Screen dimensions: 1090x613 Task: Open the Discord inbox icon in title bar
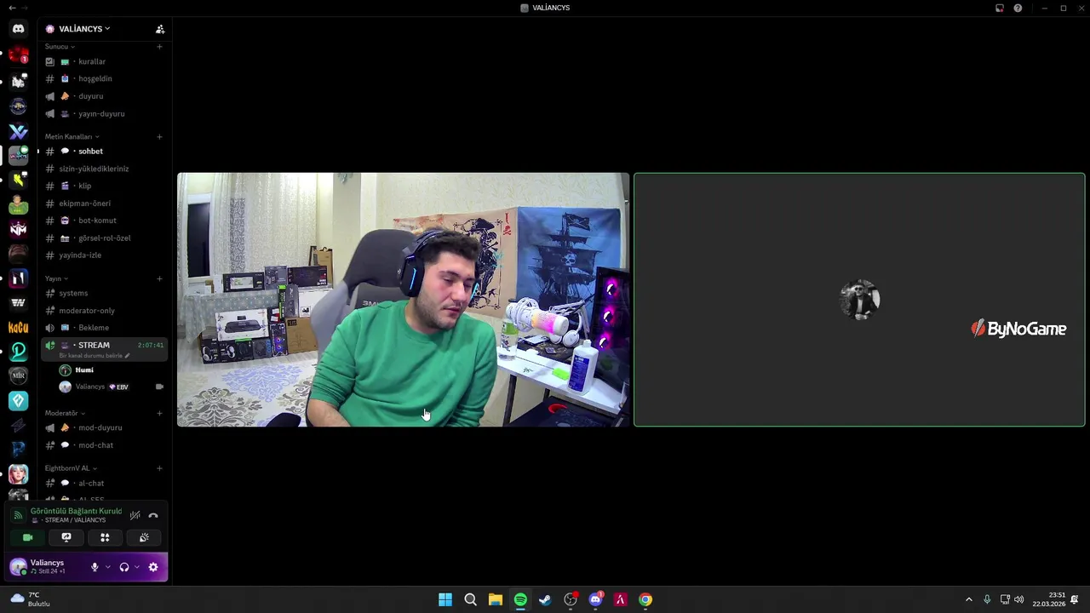(1000, 8)
